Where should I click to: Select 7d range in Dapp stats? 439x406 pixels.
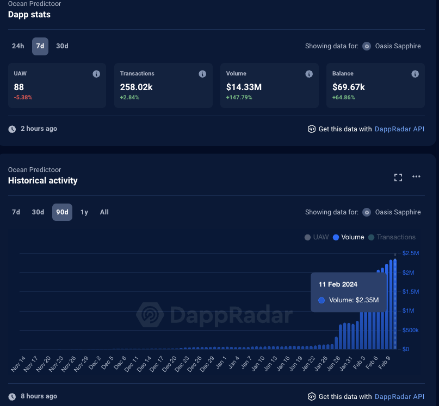40,46
